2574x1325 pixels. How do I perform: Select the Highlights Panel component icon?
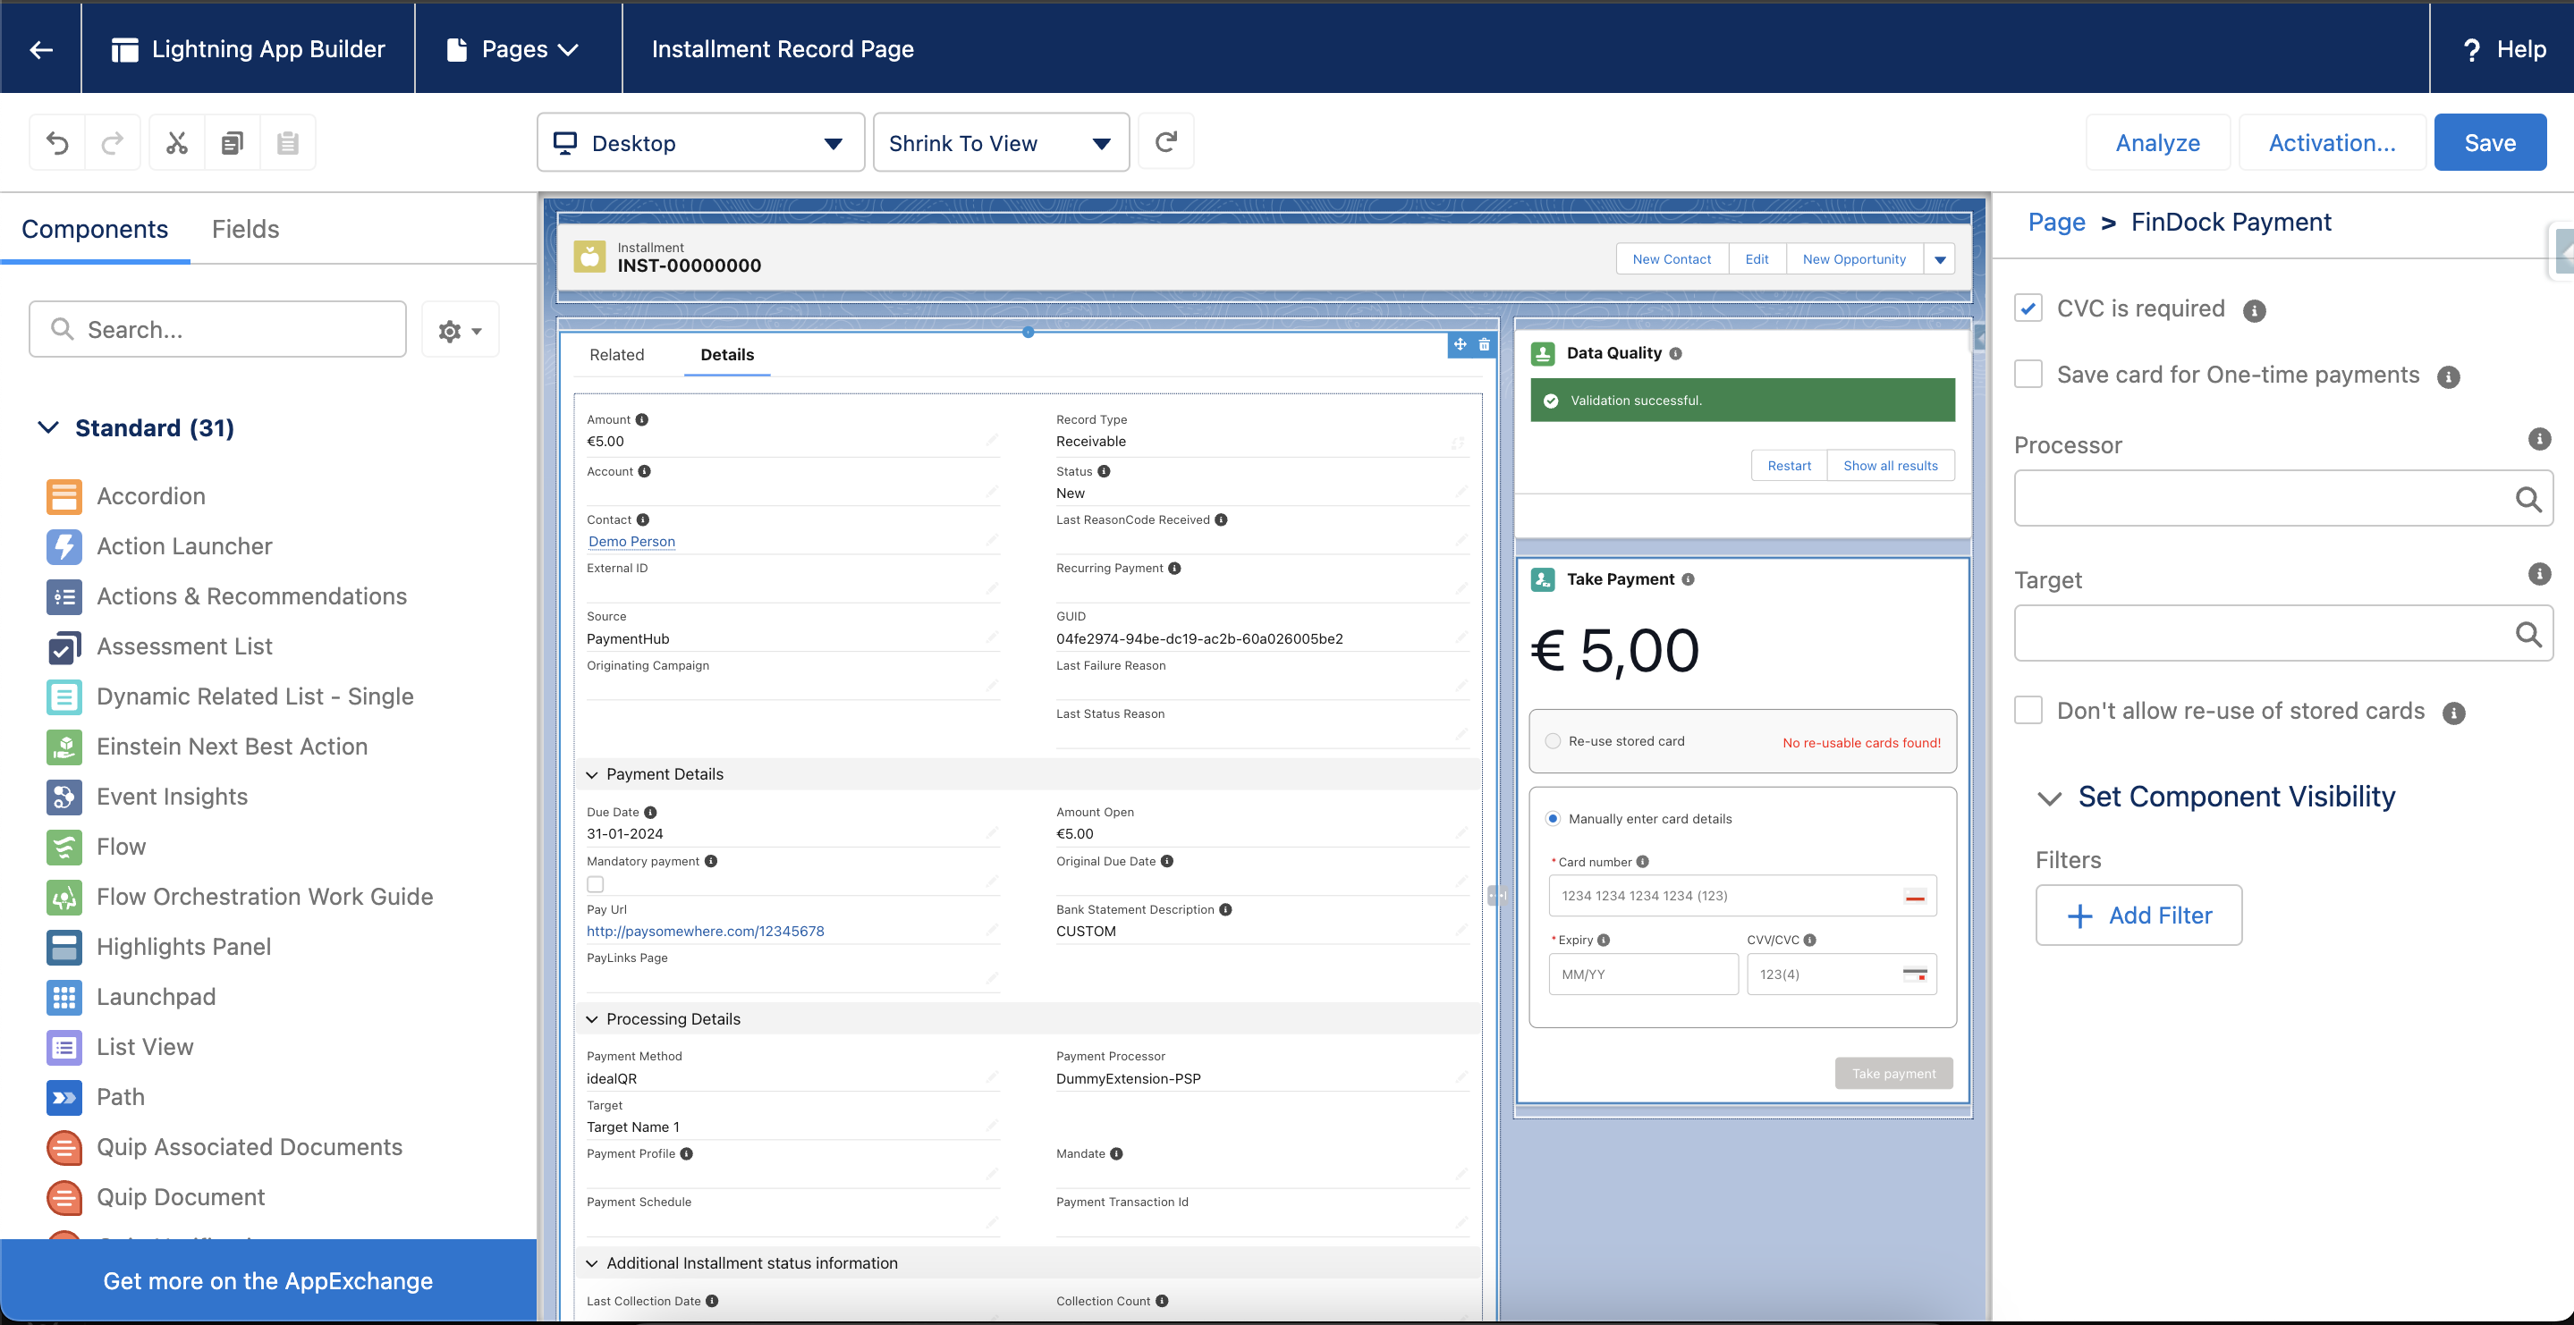click(x=63, y=946)
